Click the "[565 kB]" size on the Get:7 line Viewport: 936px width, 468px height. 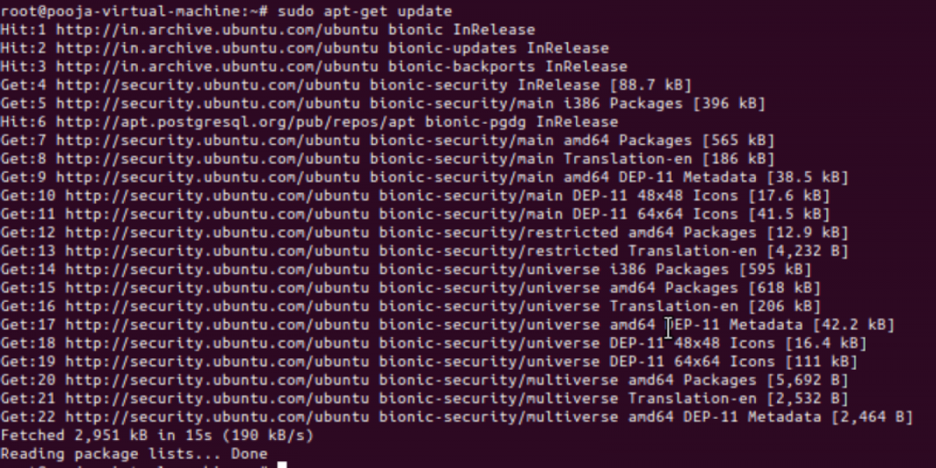738,140
